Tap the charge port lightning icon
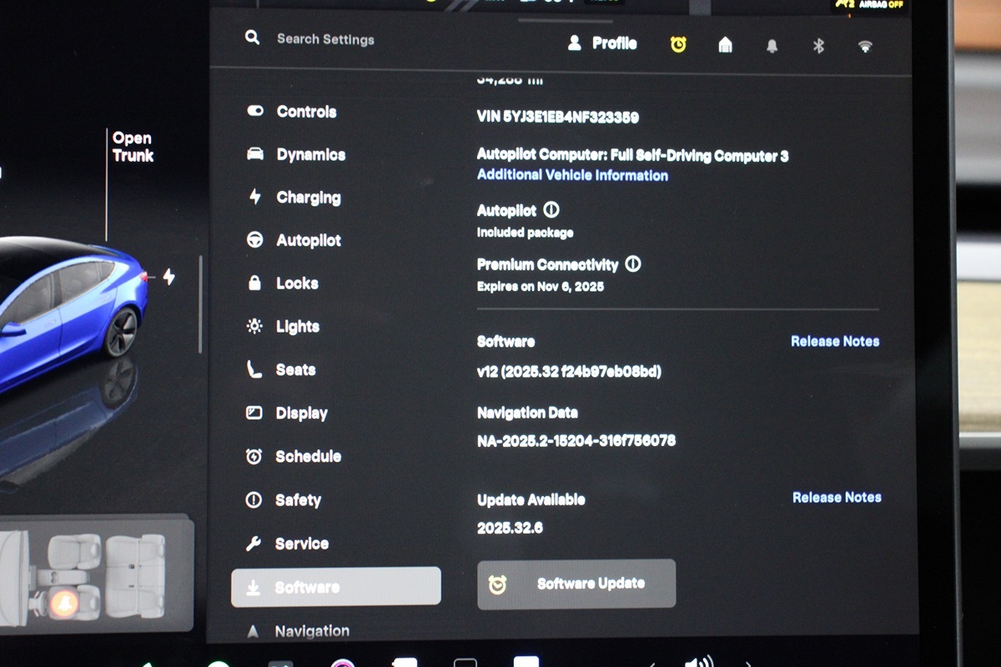This screenshot has height=667, width=1001. 169,277
